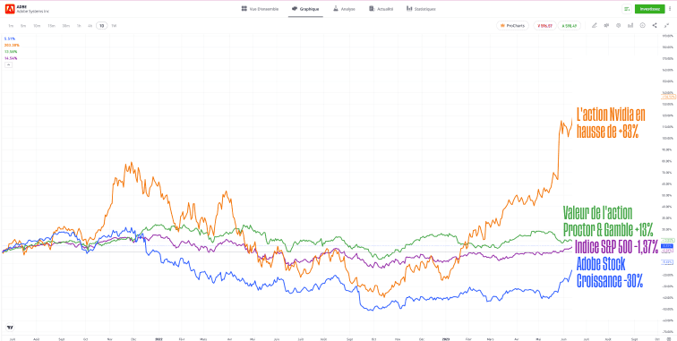Viewport: 677px width, 341px height.
Task: Click the fullscreen collapse arrows icon
Action: (666, 25)
